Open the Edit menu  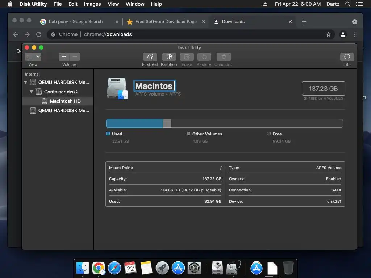click(73, 4)
